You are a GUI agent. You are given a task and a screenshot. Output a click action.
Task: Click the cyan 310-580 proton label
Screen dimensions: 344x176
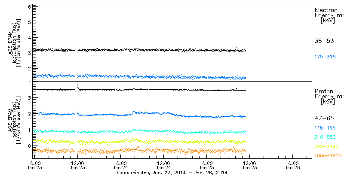pos(325,137)
